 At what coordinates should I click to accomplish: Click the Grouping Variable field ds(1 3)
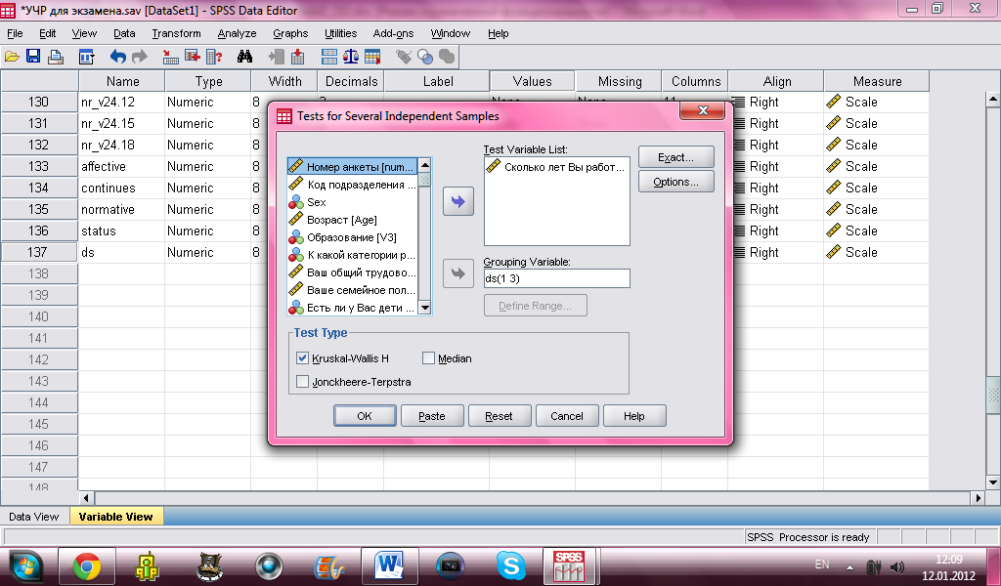tap(556, 278)
